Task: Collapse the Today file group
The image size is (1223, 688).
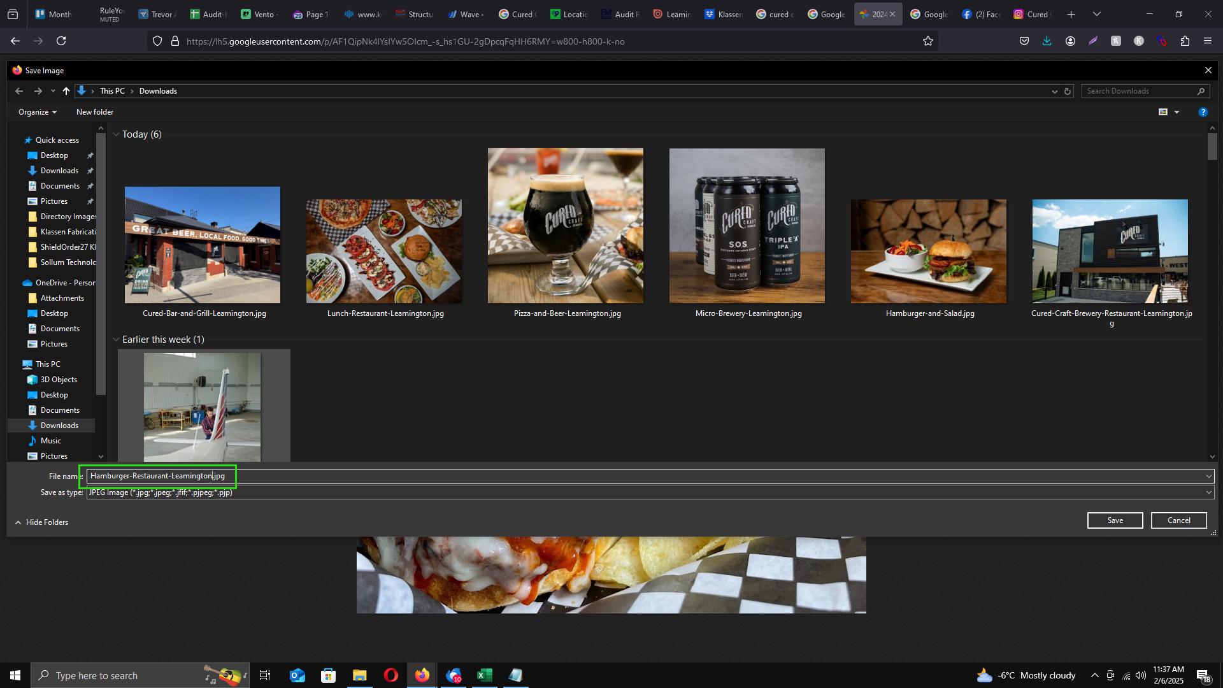Action: (116, 134)
